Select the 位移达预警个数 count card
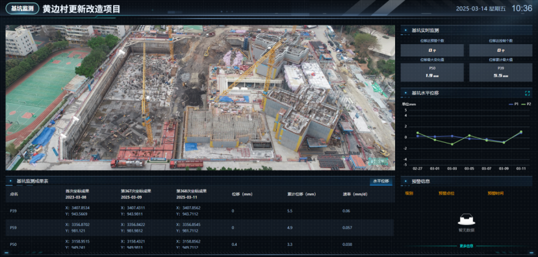The height and width of the screenshot is (257, 538). point(432,51)
